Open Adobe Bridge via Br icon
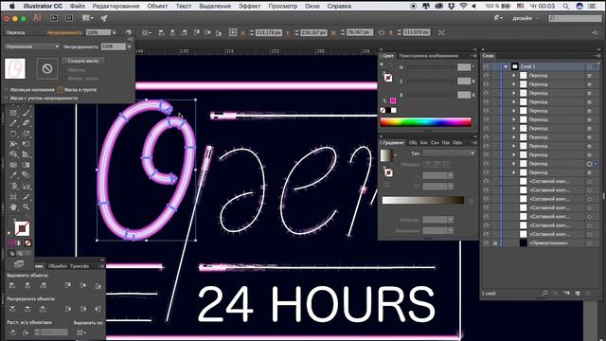Viewport: 606px width, 341px height. pyautogui.click(x=54, y=18)
